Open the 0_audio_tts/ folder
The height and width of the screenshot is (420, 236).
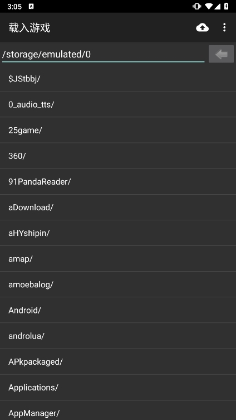[118, 104]
